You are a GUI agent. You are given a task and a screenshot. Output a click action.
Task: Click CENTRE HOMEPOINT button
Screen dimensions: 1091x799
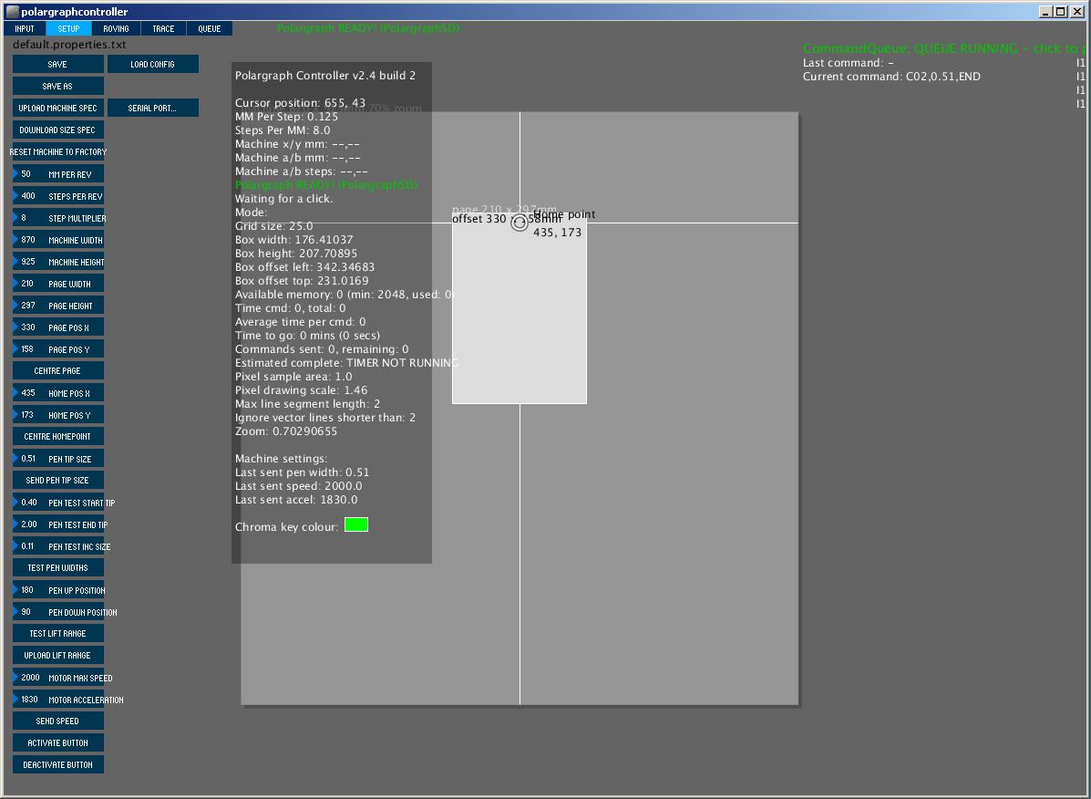tap(57, 436)
